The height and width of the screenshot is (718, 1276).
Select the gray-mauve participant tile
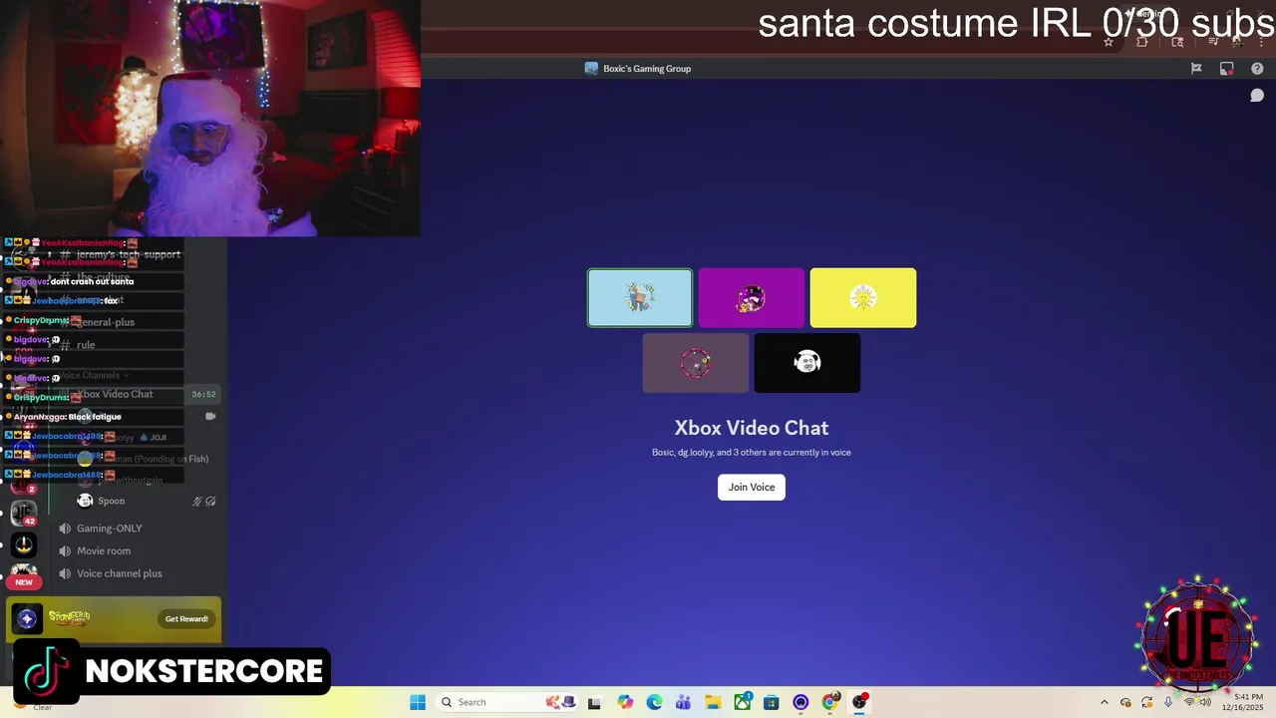696,363
